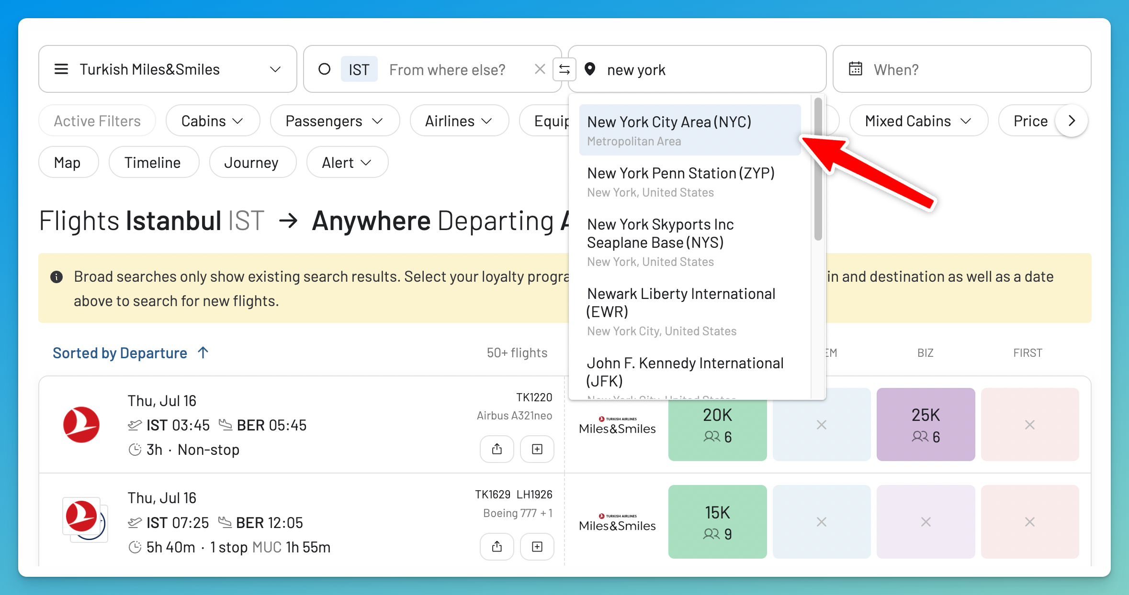This screenshot has width=1129, height=595.
Task: Select New York Penn Station (ZYP) suggestion
Action: coord(689,182)
